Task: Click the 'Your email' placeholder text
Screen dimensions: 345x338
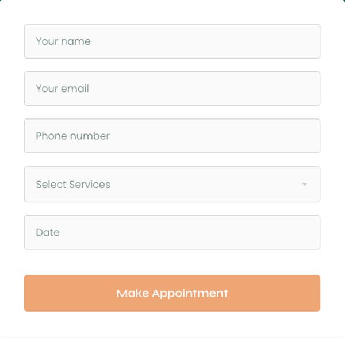Action: click(x=62, y=89)
